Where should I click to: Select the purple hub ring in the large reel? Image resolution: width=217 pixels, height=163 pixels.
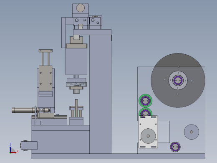pos(178,80)
